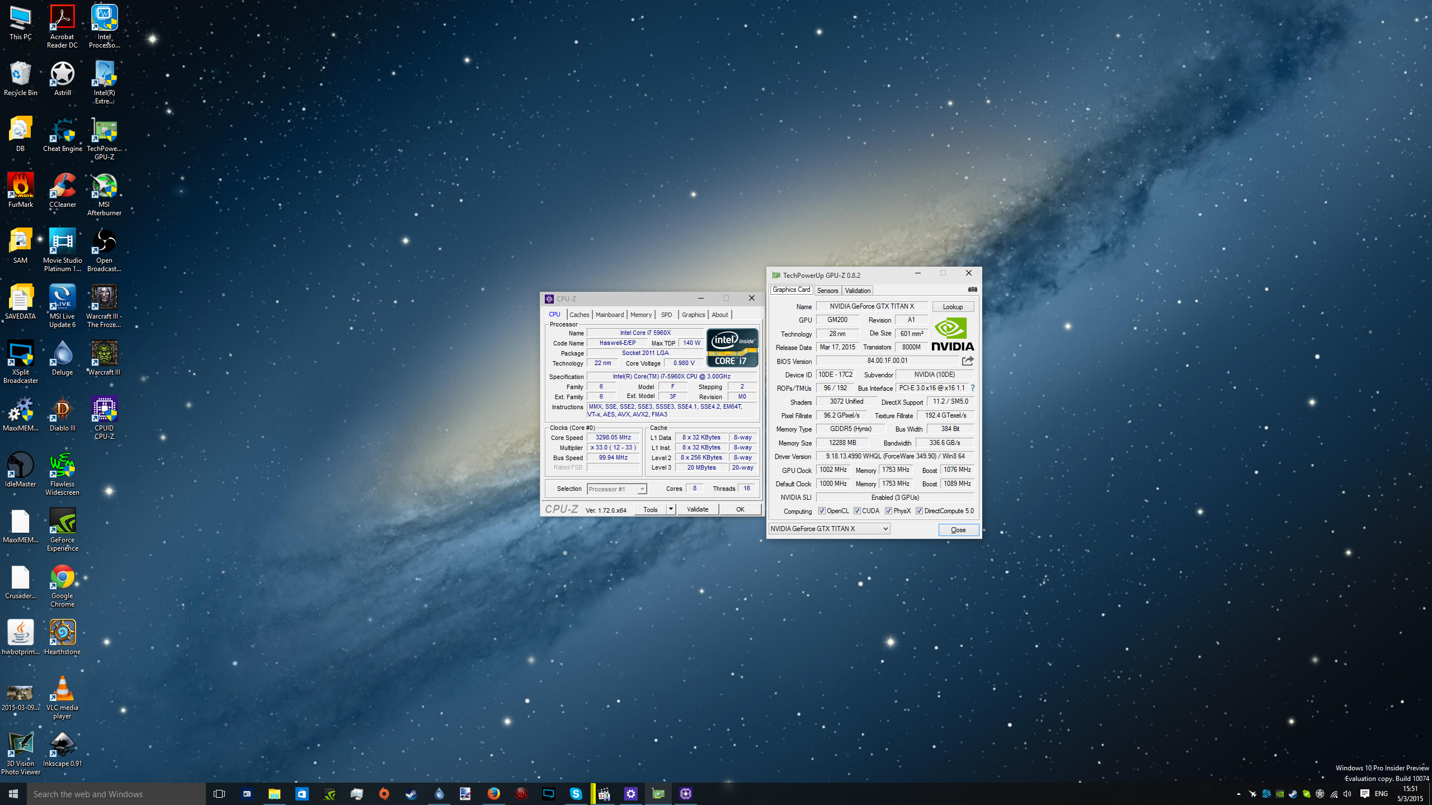Screen dimensions: 1432x805
Task: Select the Cheat Engine desktop icon
Action: point(63,134)
